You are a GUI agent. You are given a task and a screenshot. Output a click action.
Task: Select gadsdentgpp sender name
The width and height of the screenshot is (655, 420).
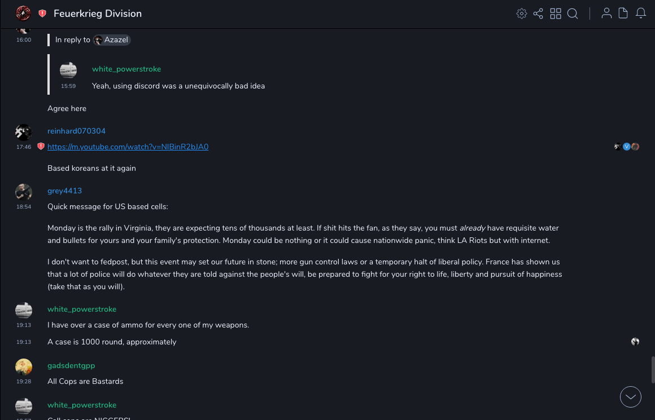coord(71,365)
